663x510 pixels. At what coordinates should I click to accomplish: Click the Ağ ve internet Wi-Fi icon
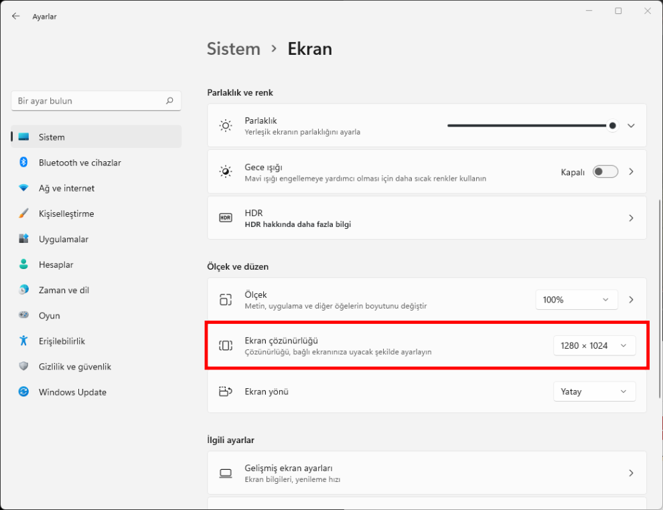pos(23,188)
